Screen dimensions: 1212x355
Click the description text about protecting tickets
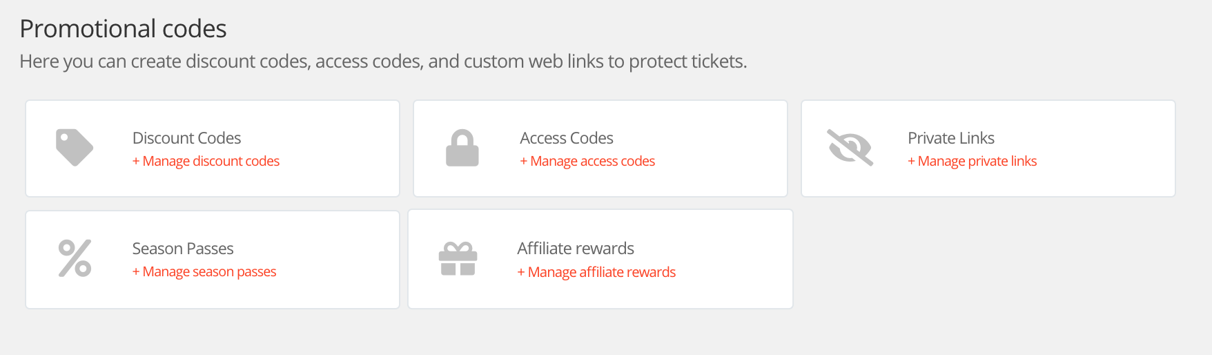point(383,61)
